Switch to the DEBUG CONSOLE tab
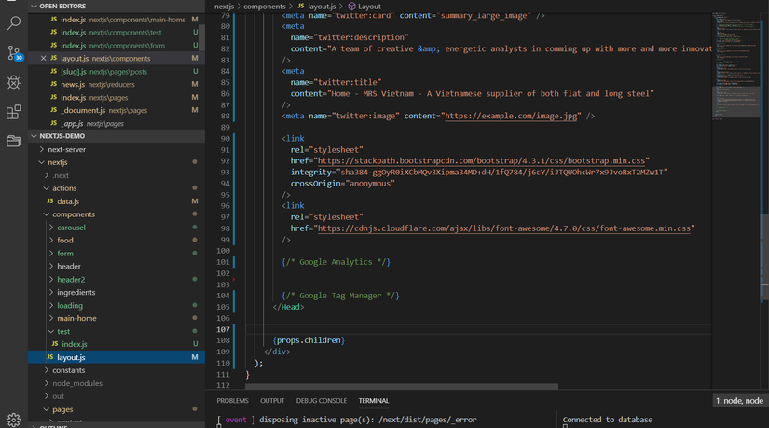769x428 pixels. coord(321,401)
